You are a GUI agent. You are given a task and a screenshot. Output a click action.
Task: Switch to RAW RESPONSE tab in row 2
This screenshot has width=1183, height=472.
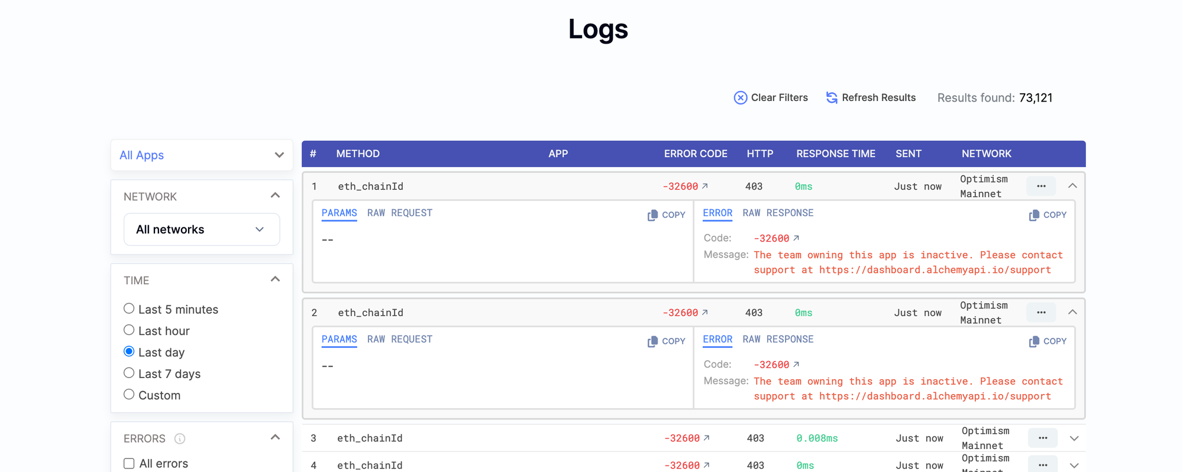click(x=778, y=340)
